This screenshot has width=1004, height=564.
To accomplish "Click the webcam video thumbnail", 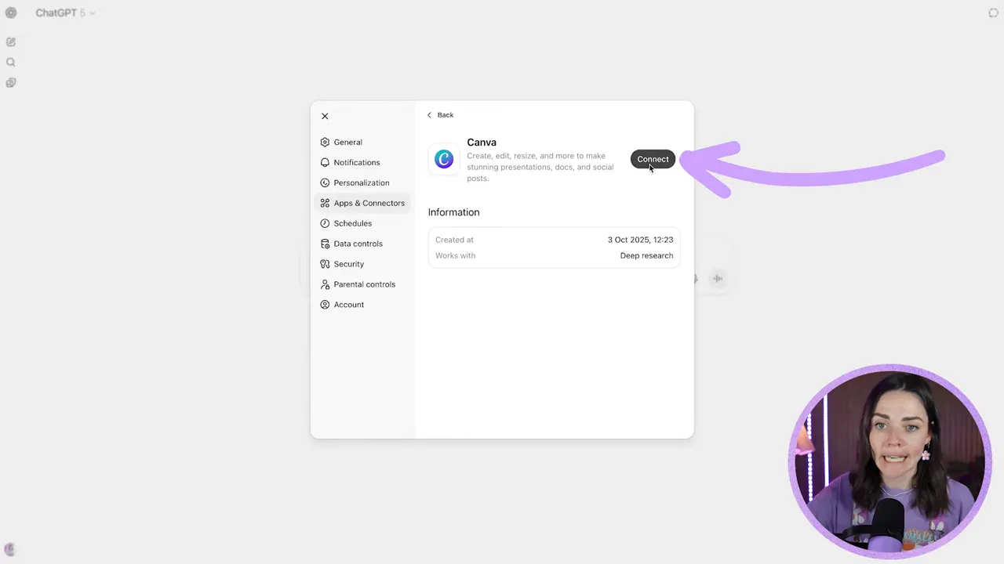I will 890,461.
